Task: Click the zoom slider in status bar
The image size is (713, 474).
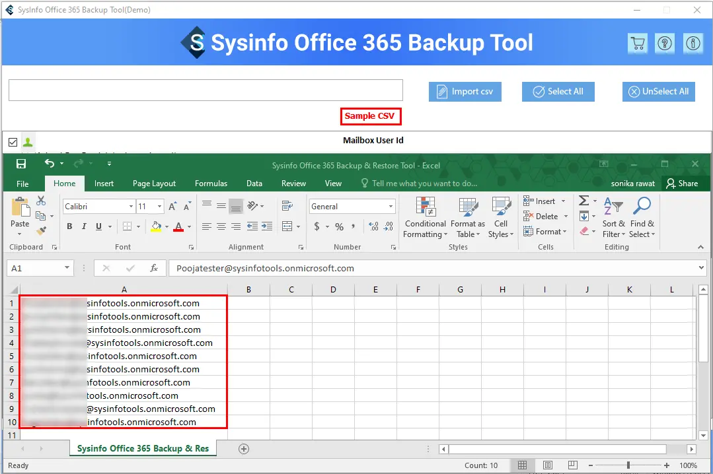Action: (628, 465)
